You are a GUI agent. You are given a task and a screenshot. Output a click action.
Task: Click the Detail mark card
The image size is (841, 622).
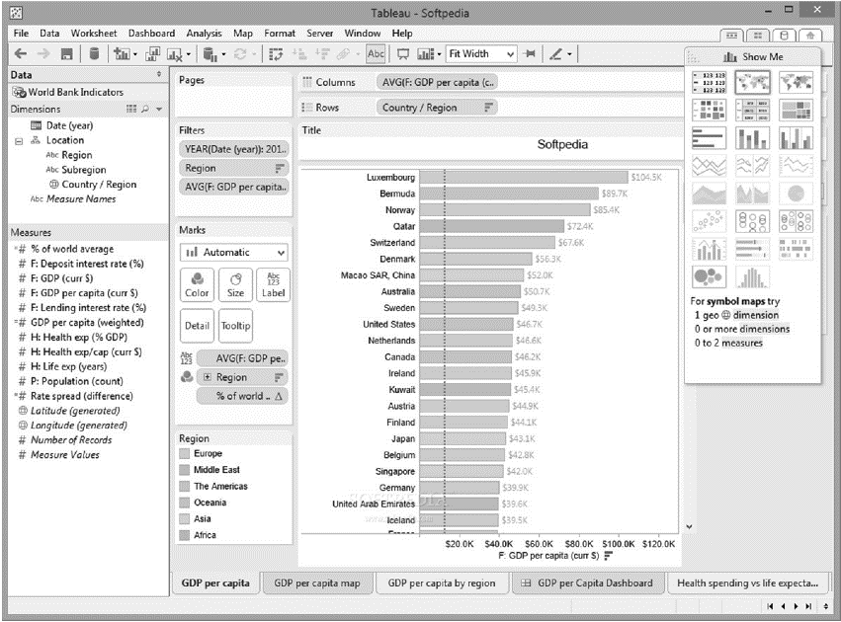(197, 325)
